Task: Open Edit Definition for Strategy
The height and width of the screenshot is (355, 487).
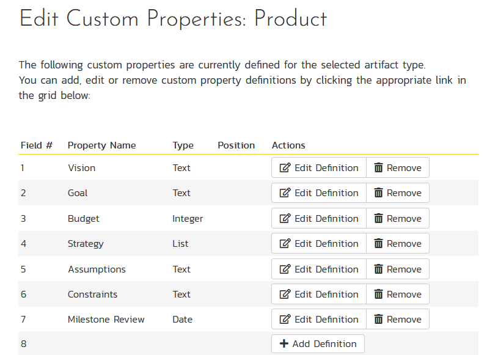Action: coord(319,244)
